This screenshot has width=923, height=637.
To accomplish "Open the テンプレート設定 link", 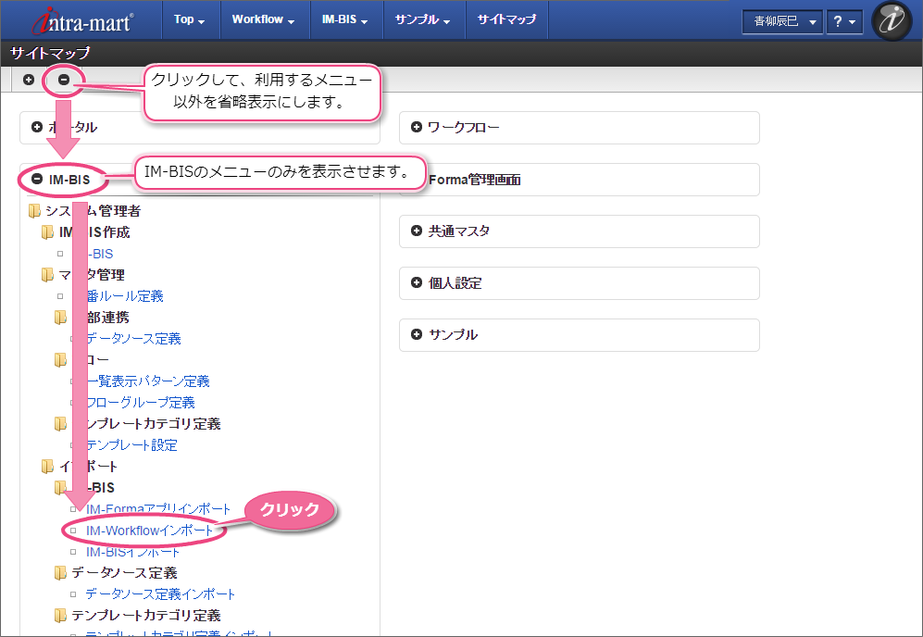I will pos(131,445).
